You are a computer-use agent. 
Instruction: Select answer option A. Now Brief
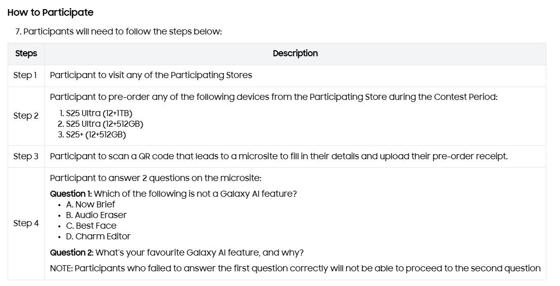[x=90, y=204]
